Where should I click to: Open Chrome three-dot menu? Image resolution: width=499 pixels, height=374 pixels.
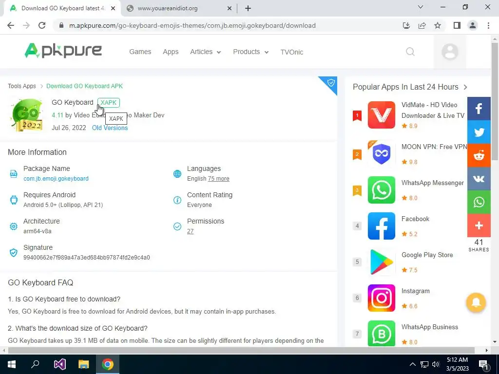[x=488, y=25]
